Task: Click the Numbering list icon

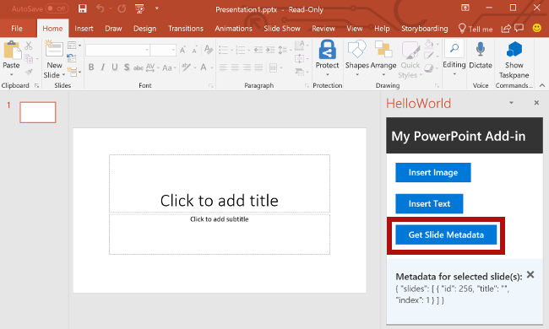Action: point(241,50)
